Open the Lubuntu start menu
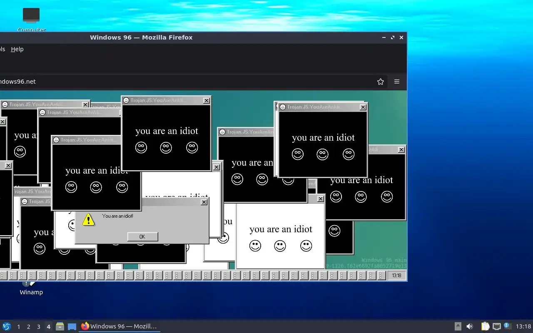 [x=7, y=326]
